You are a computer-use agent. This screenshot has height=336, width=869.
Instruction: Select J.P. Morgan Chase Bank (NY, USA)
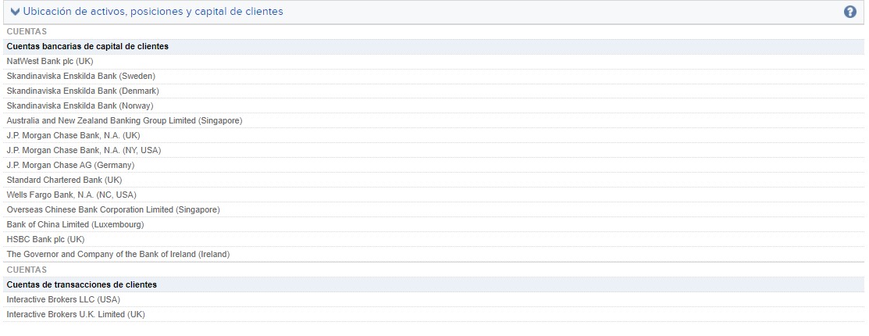pyautogui.click(x=84, y=150)
